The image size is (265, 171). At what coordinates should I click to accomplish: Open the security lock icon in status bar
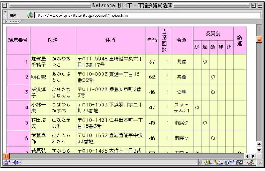tap(6, 163)
